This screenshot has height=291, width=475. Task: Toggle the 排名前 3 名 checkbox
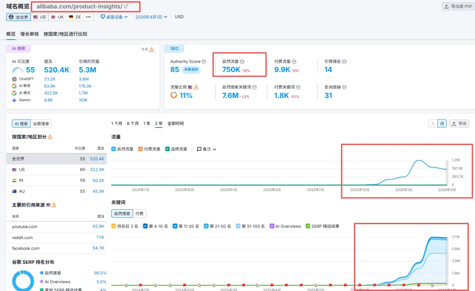113,226
